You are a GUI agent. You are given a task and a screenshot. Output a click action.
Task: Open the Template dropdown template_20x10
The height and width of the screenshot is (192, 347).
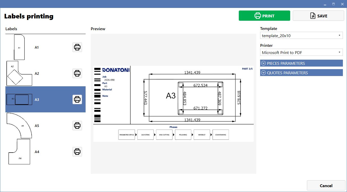point(302,36)
